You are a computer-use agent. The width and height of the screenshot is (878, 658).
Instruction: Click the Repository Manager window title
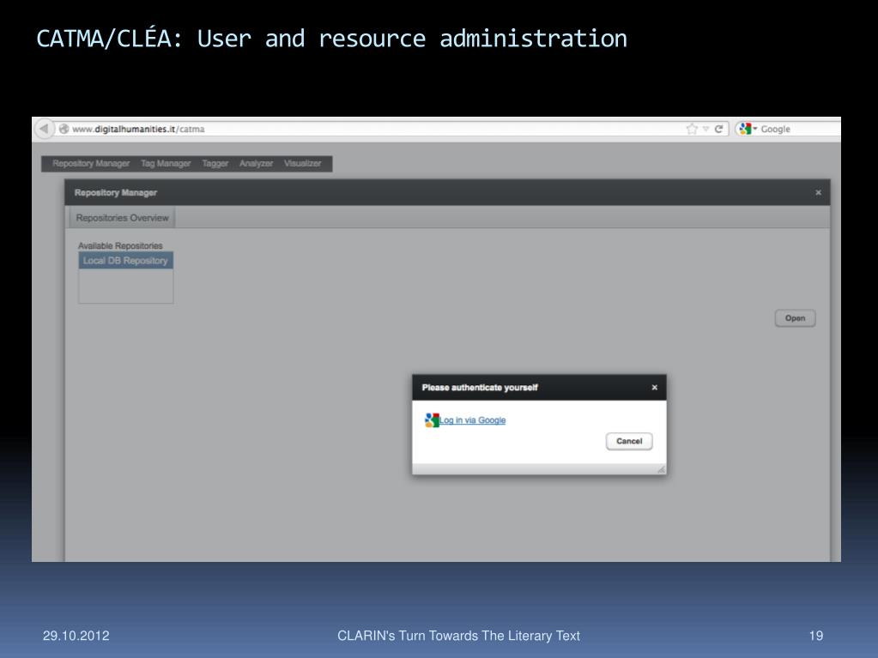click(115, 192)
